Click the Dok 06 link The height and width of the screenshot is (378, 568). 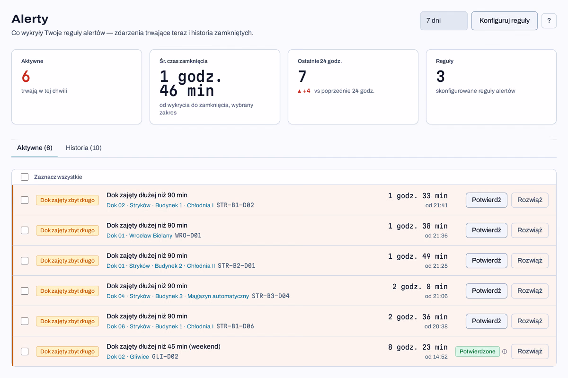(x=115, y=326)
